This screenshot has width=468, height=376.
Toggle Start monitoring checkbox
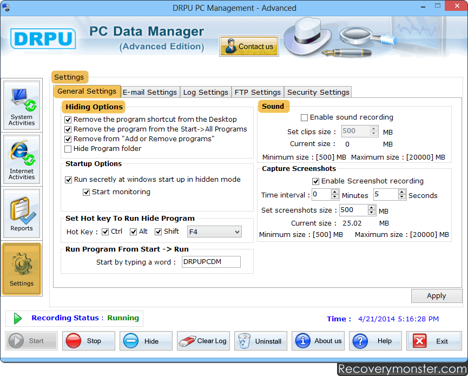click(x=86, y=192)
